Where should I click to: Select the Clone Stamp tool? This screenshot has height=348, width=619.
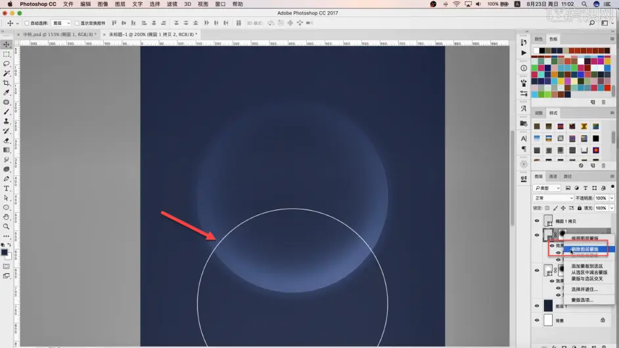7,121
